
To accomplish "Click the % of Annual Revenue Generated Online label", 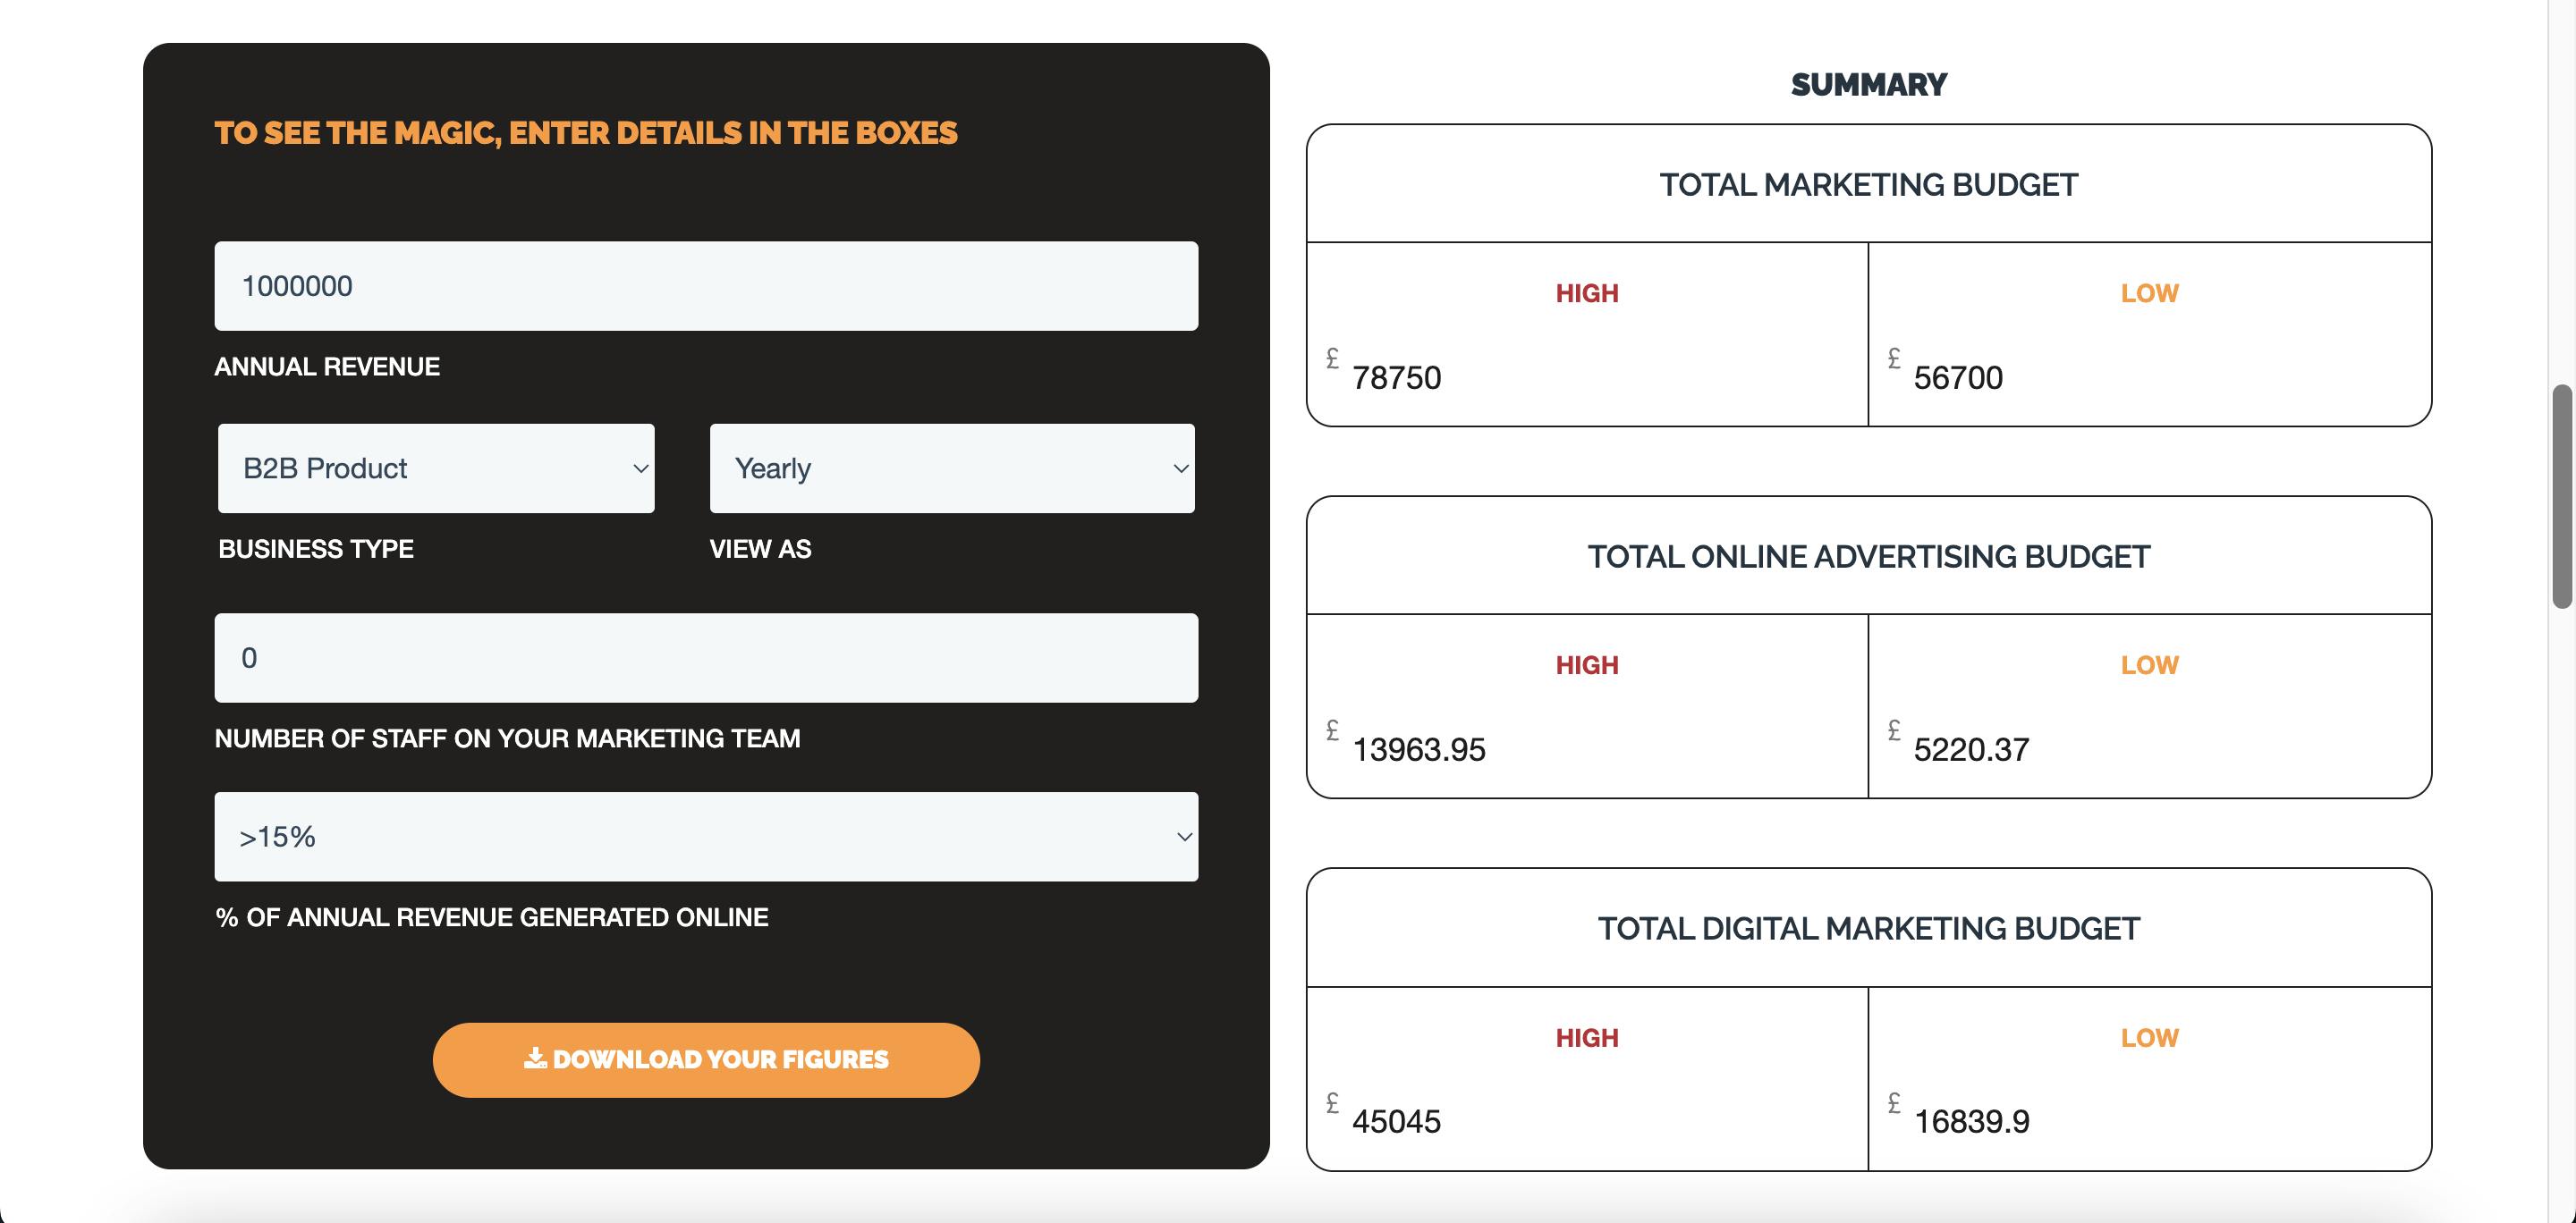I will pos(492,917).
